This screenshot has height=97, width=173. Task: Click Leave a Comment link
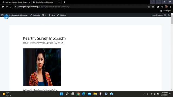pos(31,43)
